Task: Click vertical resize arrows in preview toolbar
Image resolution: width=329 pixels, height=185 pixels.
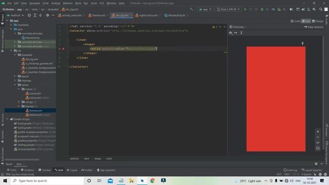Action: click(x=241, y=33)
